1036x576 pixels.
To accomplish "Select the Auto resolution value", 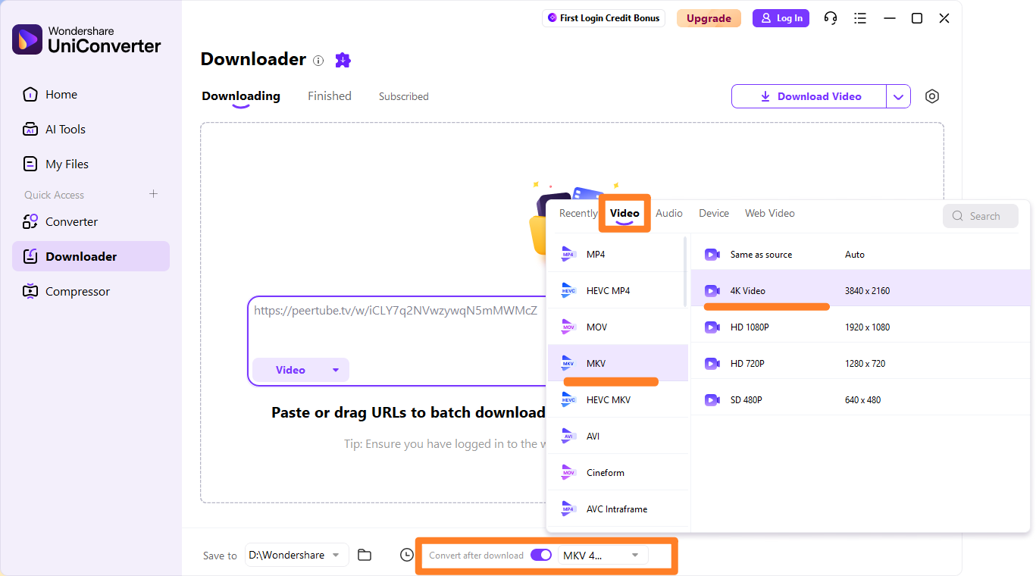I will (855, 255).
